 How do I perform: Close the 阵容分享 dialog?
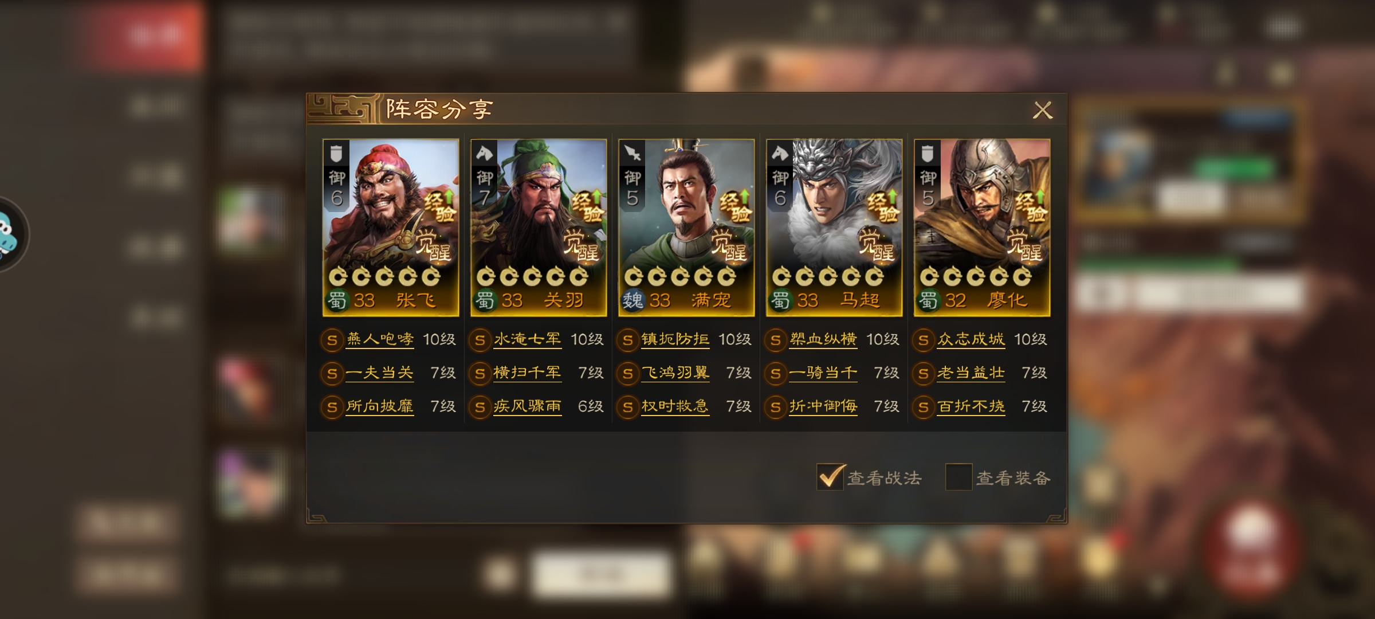(1042, 109)
